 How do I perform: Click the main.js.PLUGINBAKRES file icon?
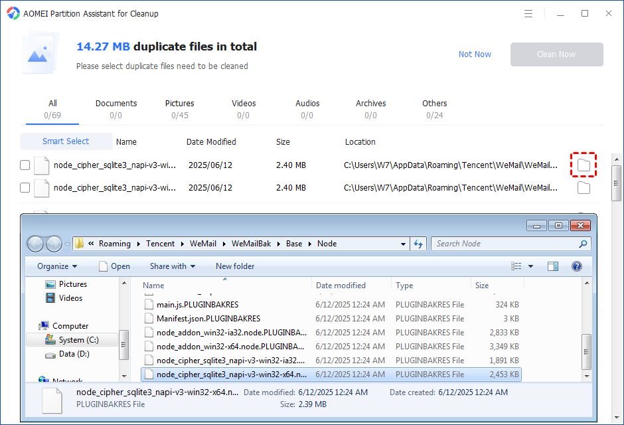click(149, 305)
